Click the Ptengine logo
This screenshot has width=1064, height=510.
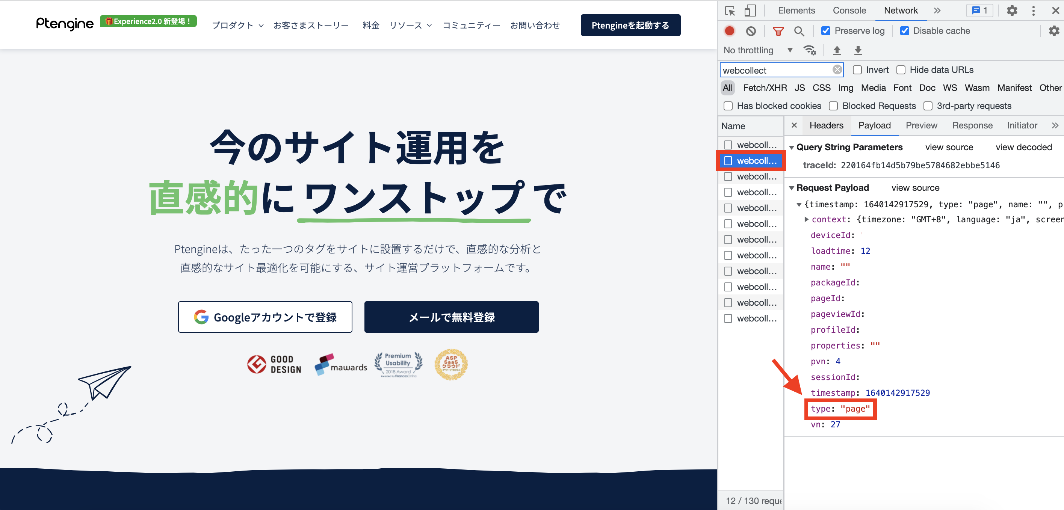coord(65,24)
